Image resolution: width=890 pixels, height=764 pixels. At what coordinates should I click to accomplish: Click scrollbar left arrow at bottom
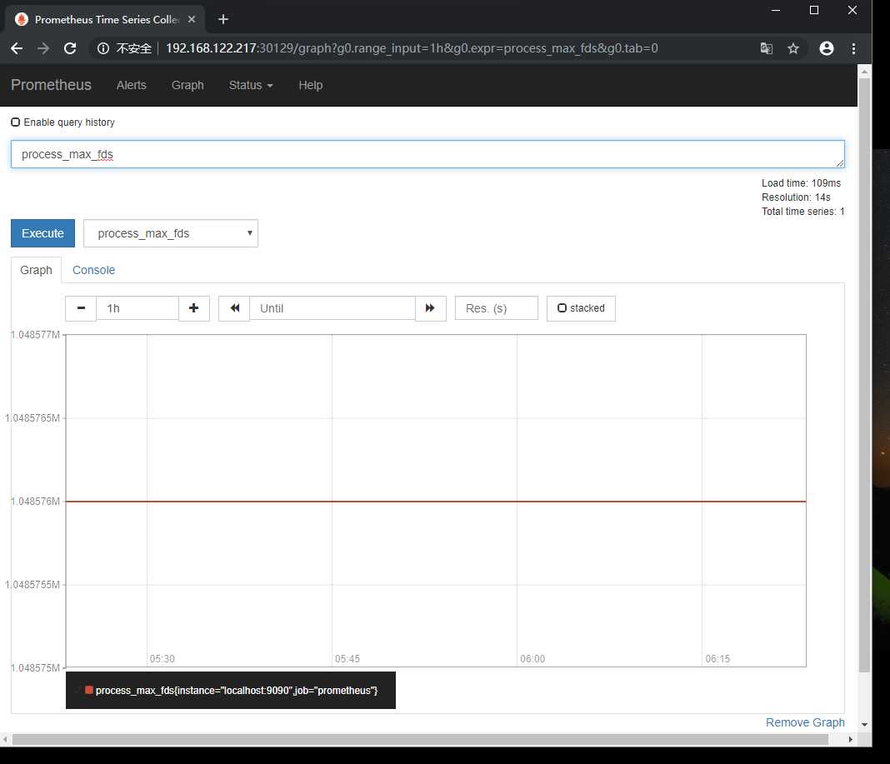(5, 739)
